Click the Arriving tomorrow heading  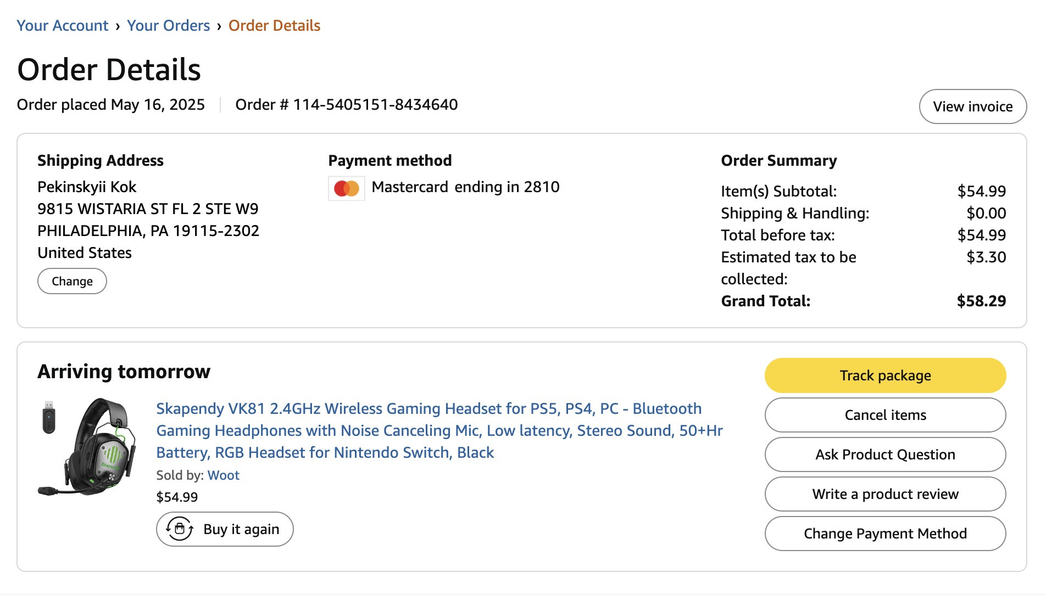[124, 372]
